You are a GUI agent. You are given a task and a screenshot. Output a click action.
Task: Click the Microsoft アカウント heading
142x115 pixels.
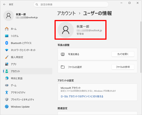click(71, 88)
